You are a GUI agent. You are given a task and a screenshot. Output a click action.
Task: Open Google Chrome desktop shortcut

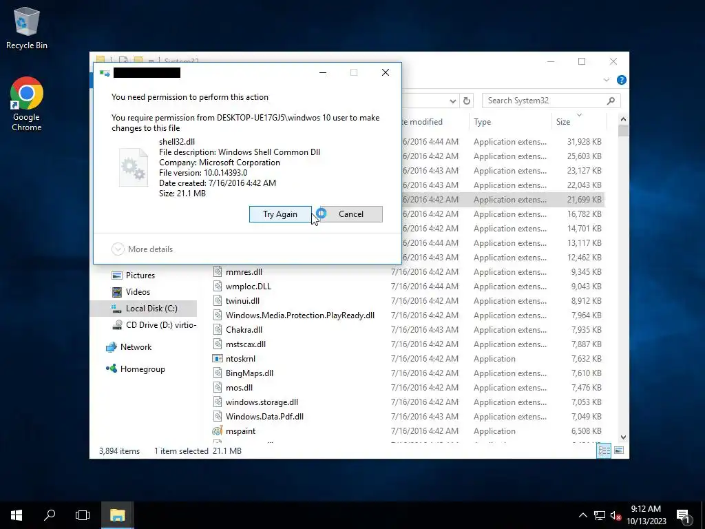tap(27, 104)
